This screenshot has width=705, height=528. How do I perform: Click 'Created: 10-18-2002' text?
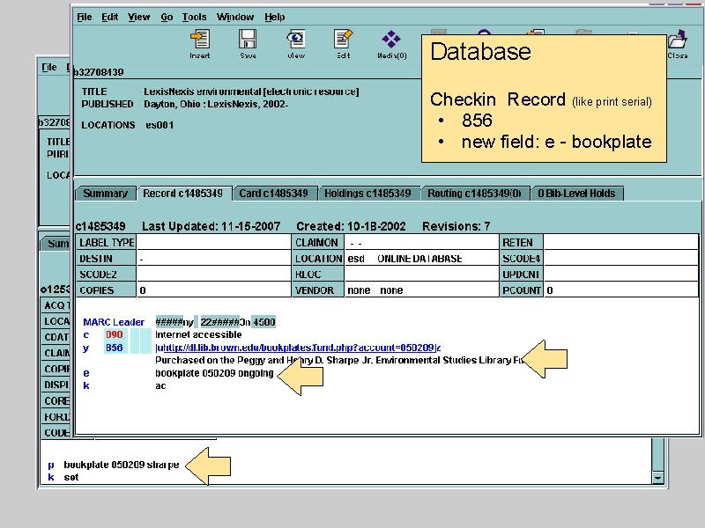click(351, 226)
